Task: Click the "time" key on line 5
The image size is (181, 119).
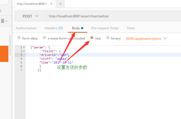Action: (x=45, y=62)
